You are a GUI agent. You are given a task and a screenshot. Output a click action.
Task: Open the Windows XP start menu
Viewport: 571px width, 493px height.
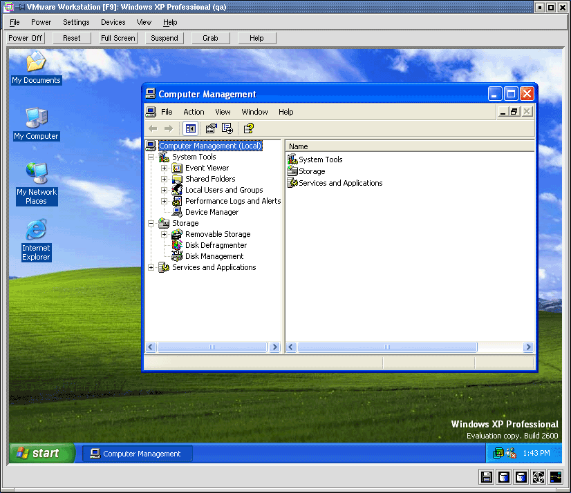[x=42, y=453]
